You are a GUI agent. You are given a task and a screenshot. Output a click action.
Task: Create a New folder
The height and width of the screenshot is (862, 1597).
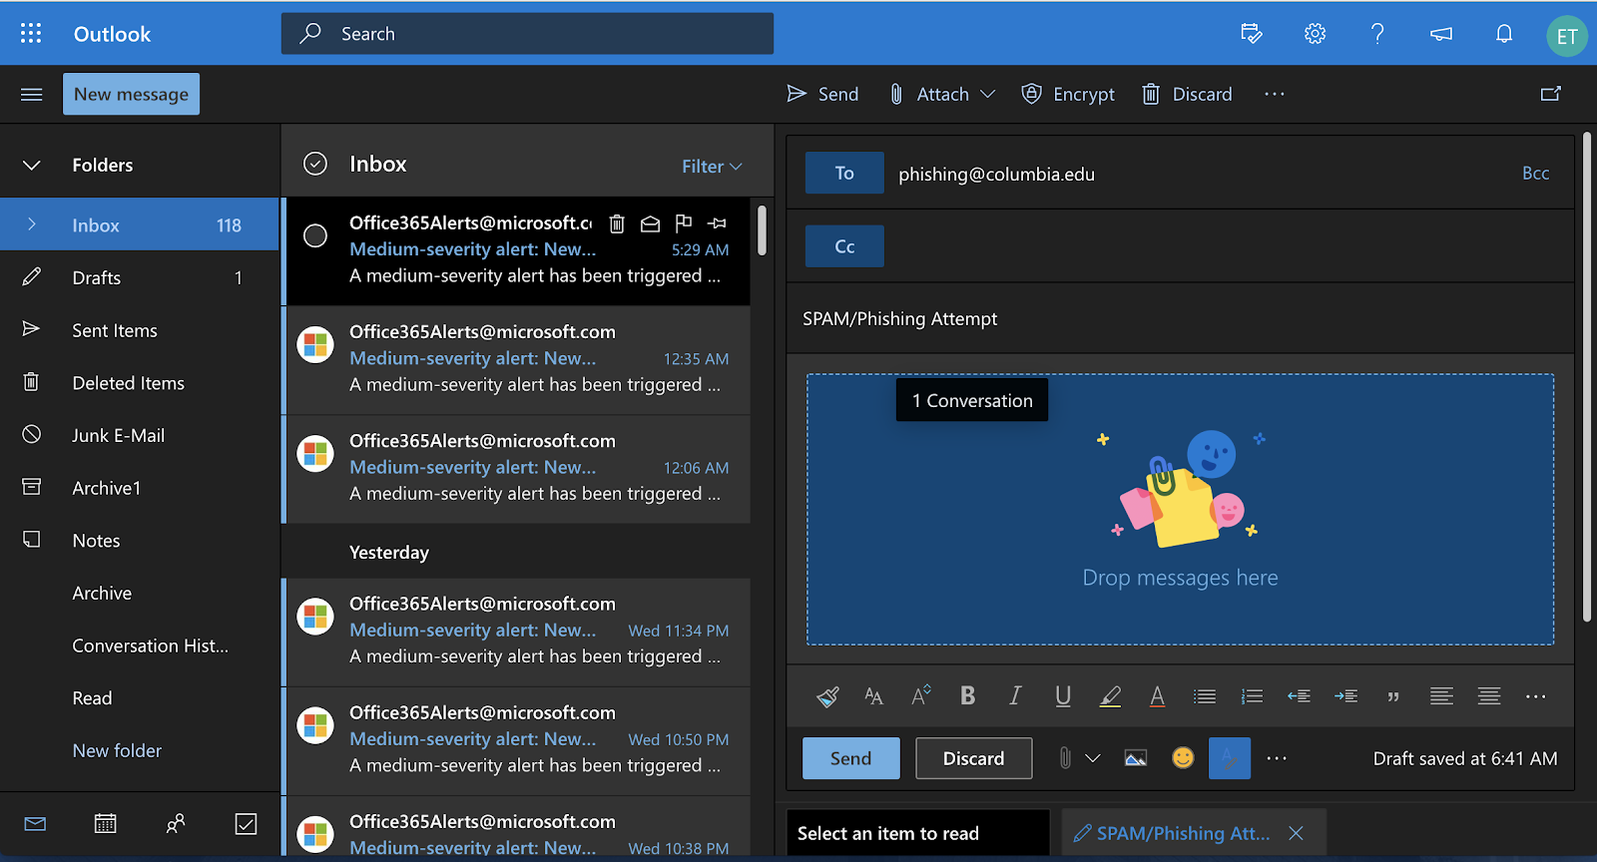coord(117,750)
